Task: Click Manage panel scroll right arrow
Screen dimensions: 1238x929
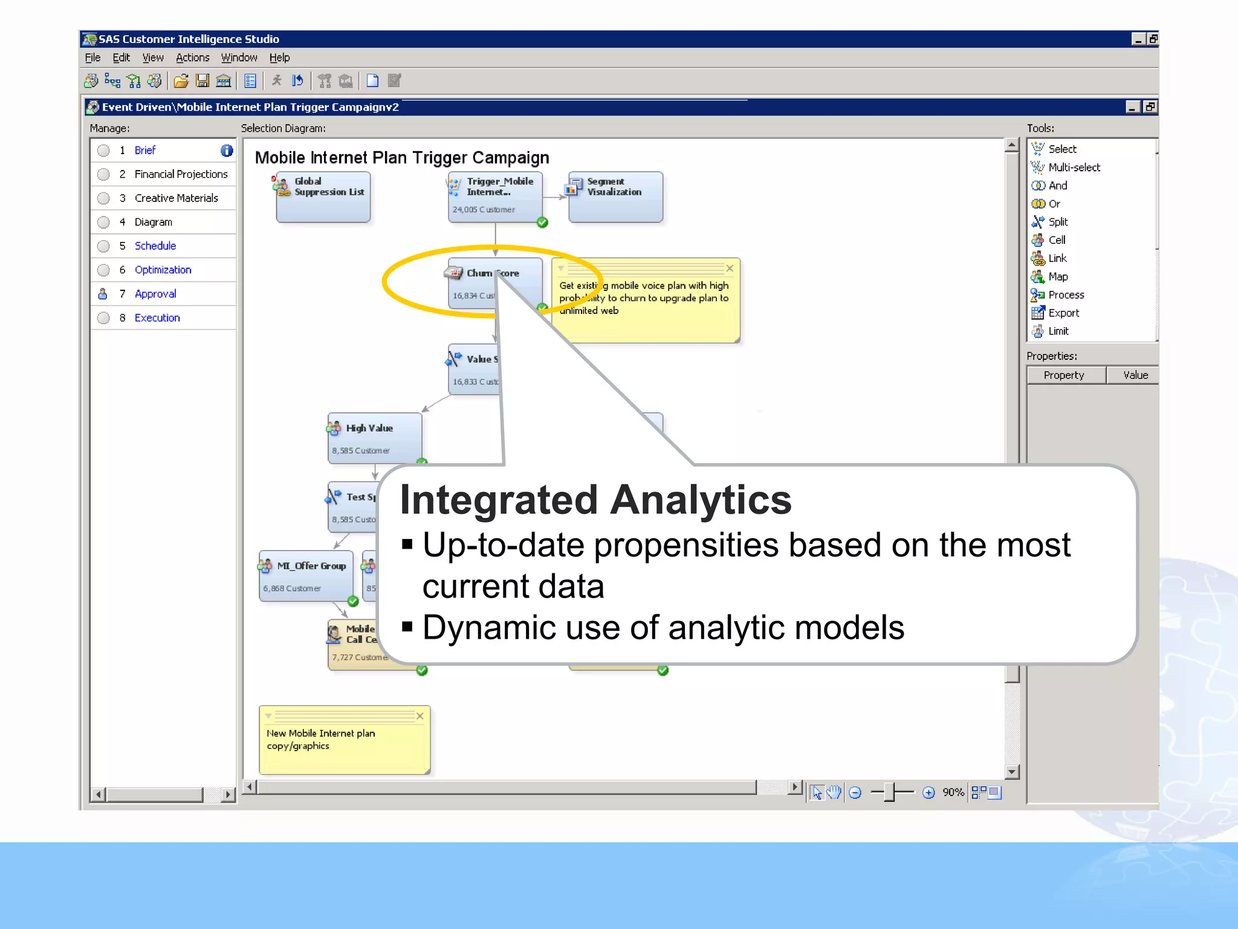Action: tap(227, 795)
